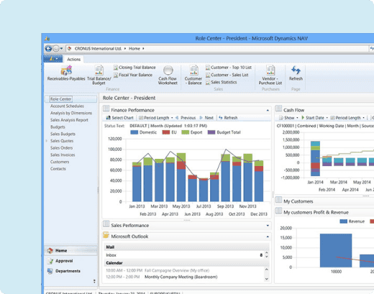Open Fiscal Year Balance report
The height and width of the screenshot is (294, 374).
click(133, 75)
